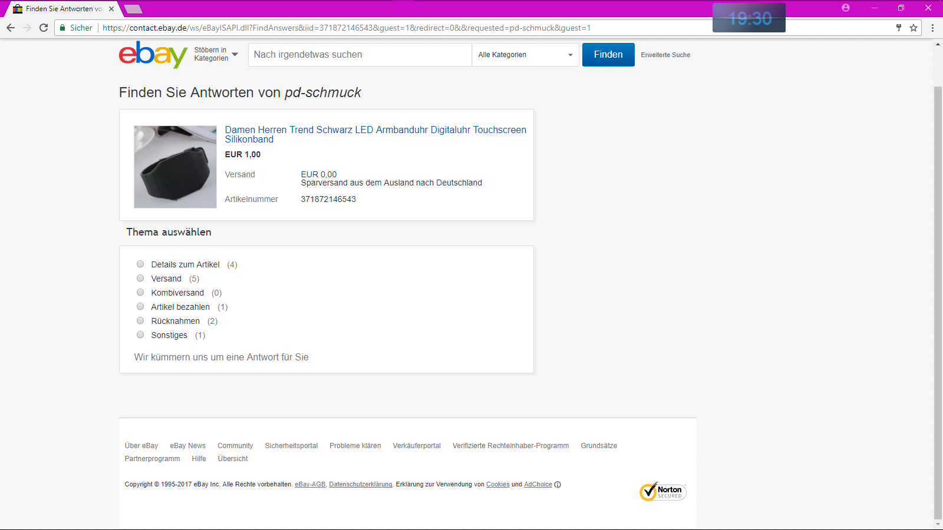
Task: Open Erweiterte Suche link
Action: [x=665, y=55]
